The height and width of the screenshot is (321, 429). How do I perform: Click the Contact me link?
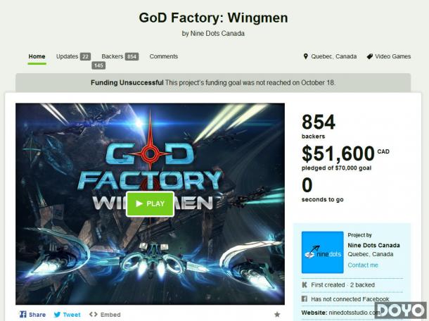pyautogui.click(x=363, y=265)
